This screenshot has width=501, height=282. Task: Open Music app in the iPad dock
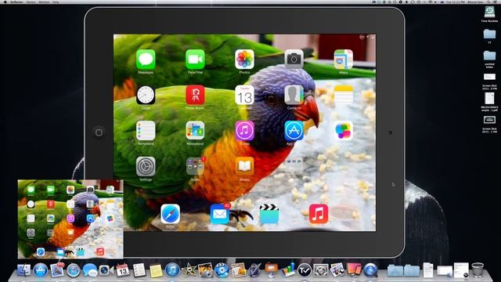point(319,214)
